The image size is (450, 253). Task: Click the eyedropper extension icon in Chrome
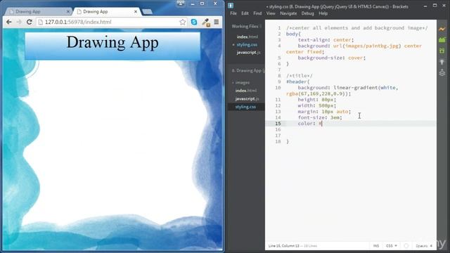[206, 22]
